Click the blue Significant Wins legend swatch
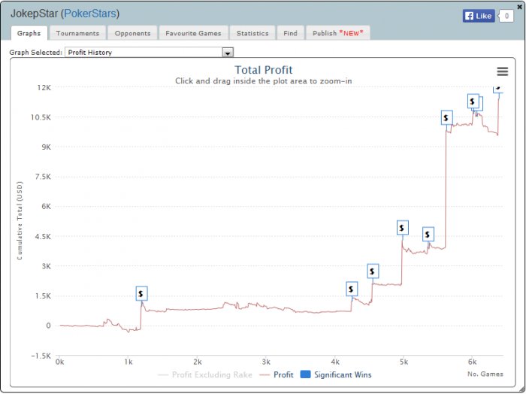This screenshot has width=526, height=394. tap(305, 374)
